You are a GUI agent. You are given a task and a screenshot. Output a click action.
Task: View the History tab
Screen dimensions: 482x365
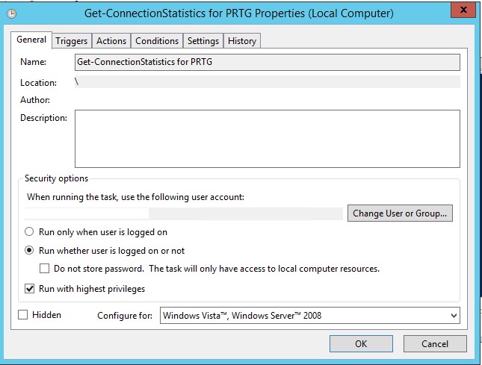(x=242, y=41)
